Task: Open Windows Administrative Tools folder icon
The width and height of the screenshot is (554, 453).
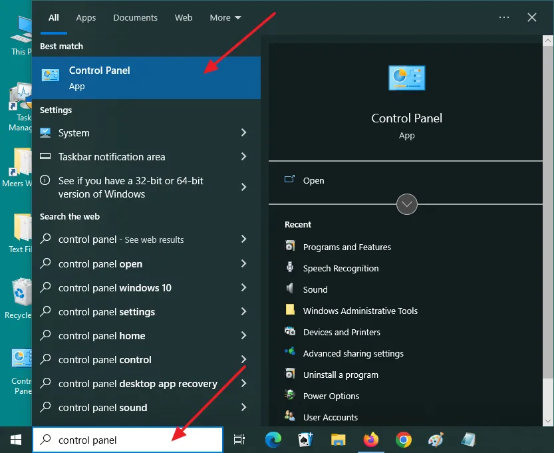Action: (290, 309)
